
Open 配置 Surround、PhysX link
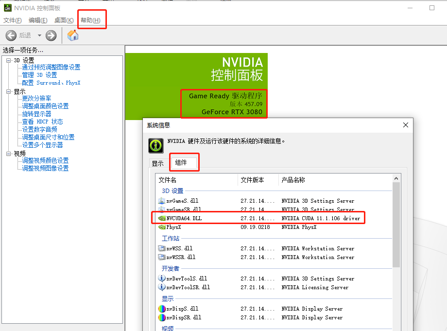pos(51,83)
